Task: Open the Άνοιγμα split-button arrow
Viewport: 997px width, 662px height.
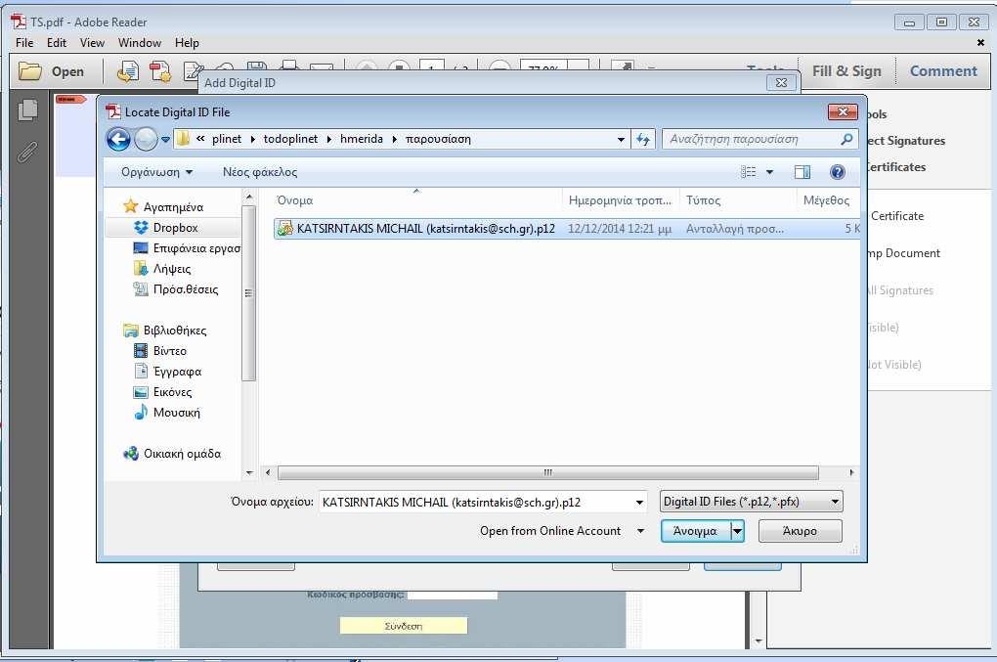Action: pyautogui.click(x=738, y=531)
